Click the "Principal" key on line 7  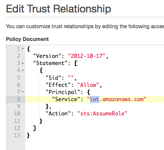click(x=63, y=92)
